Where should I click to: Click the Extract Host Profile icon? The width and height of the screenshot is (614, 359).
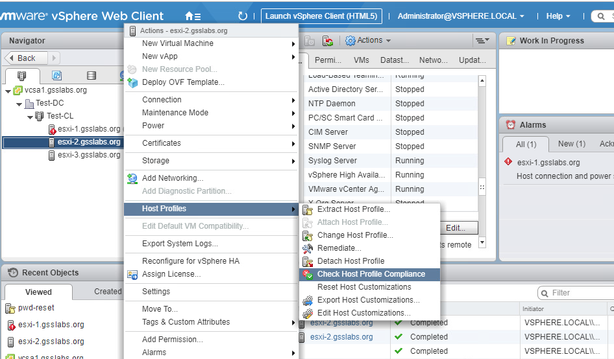pos(308,209)
